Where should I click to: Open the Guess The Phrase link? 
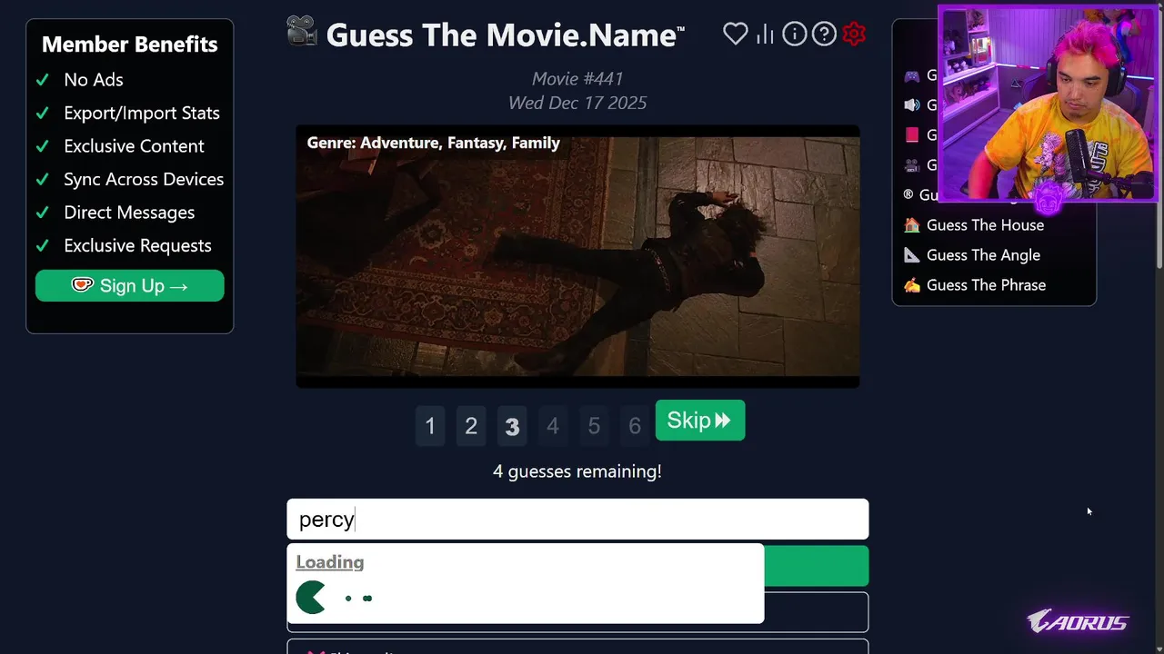click(986, 285)
